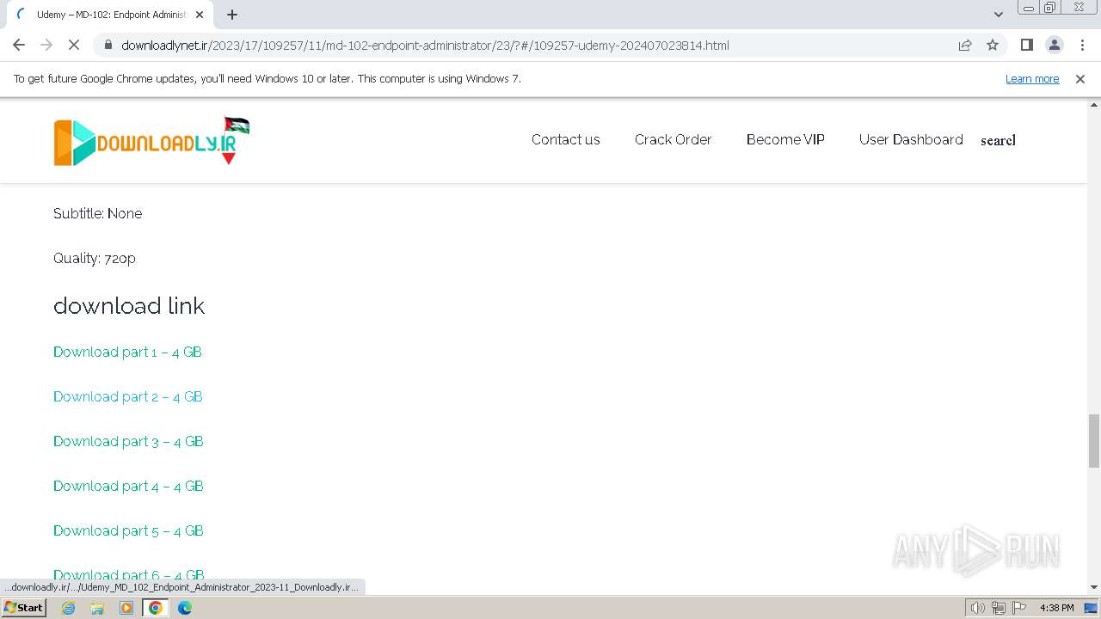The image size is (1101, 619).
Task: Open the Contact us page
Action: 565,139
